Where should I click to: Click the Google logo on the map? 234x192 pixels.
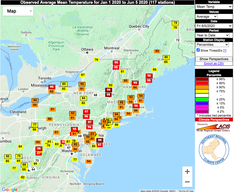(9, 189)
